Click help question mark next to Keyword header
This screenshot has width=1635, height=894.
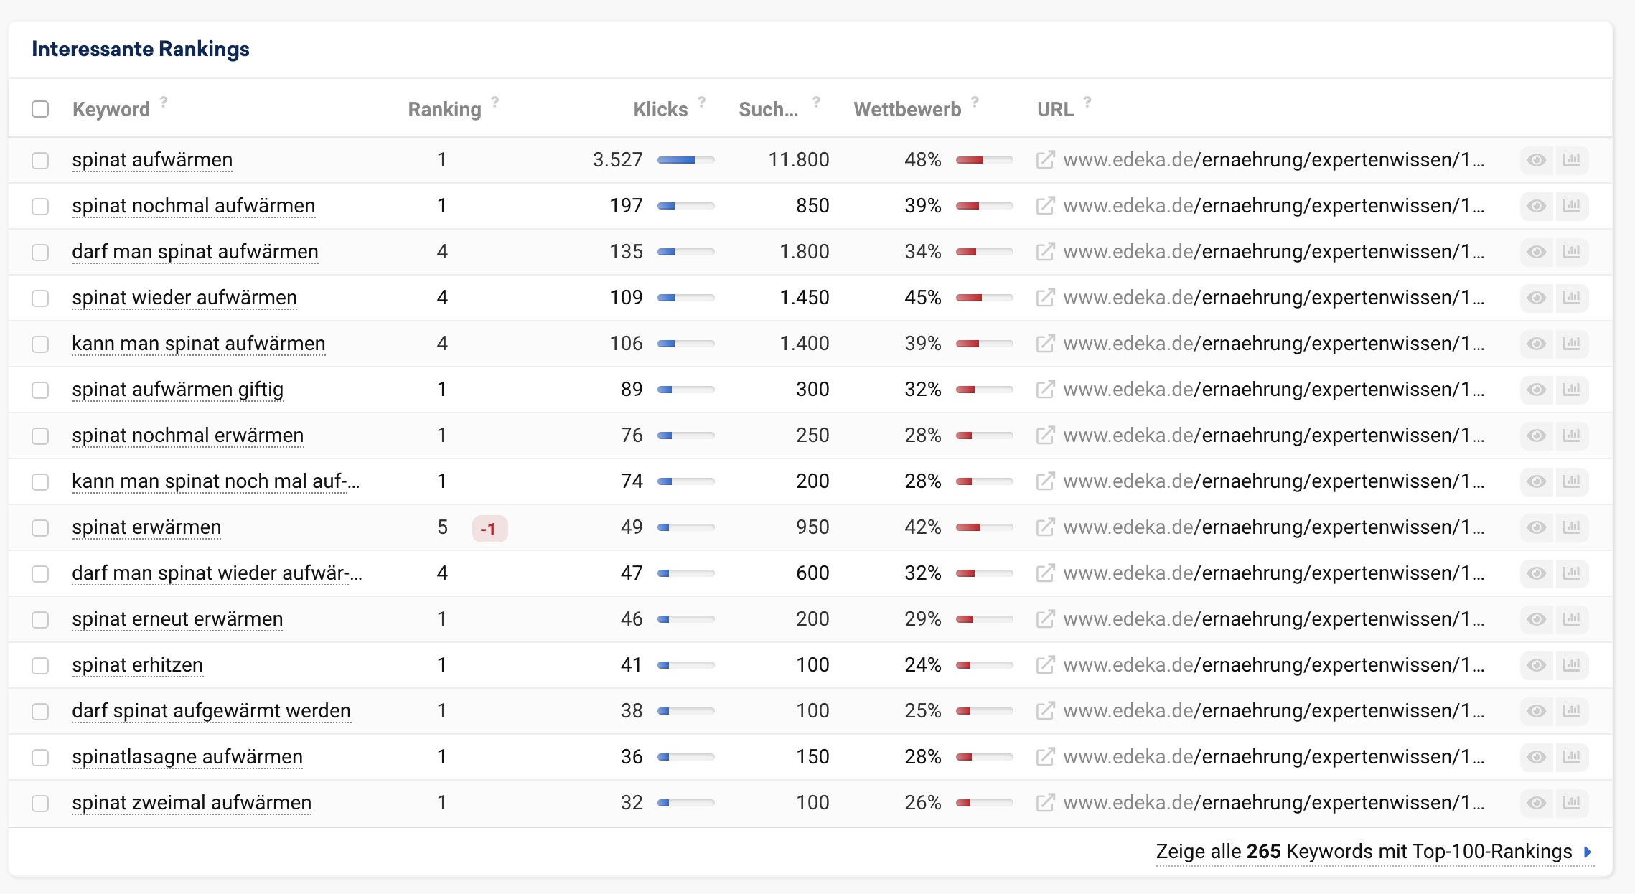pyautogui.click(x=164, y=102)
